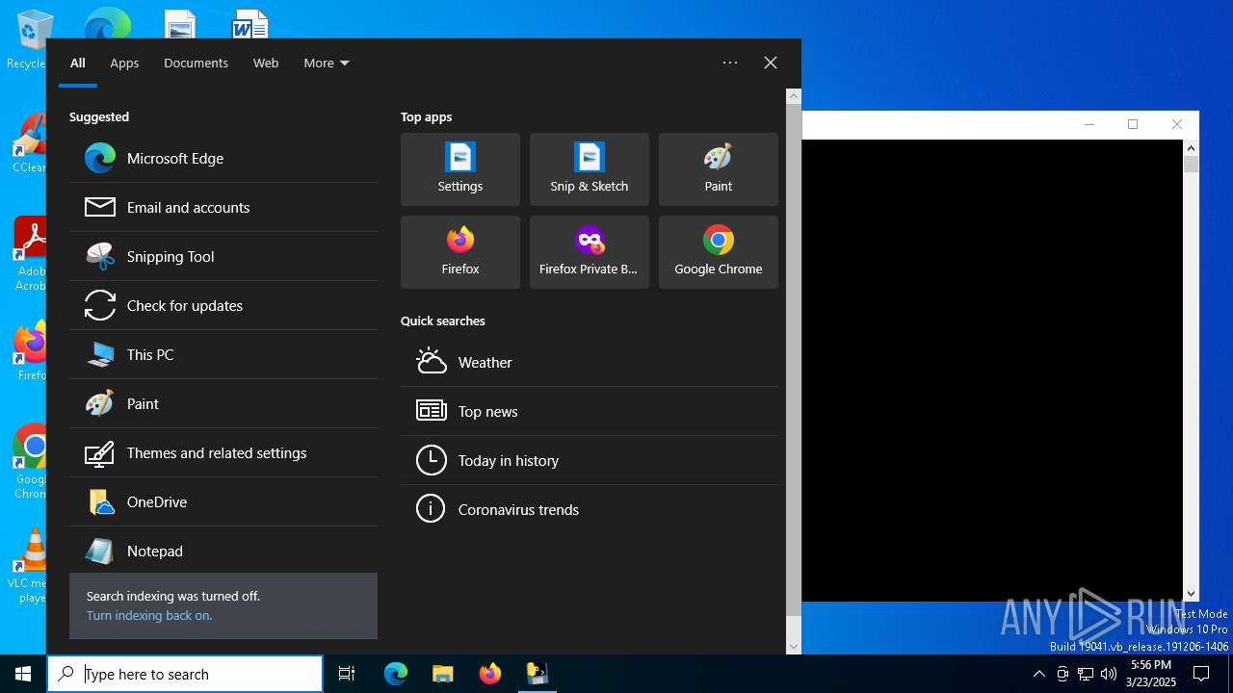Select Check for updates suggestion

click(x=223, y=305)
